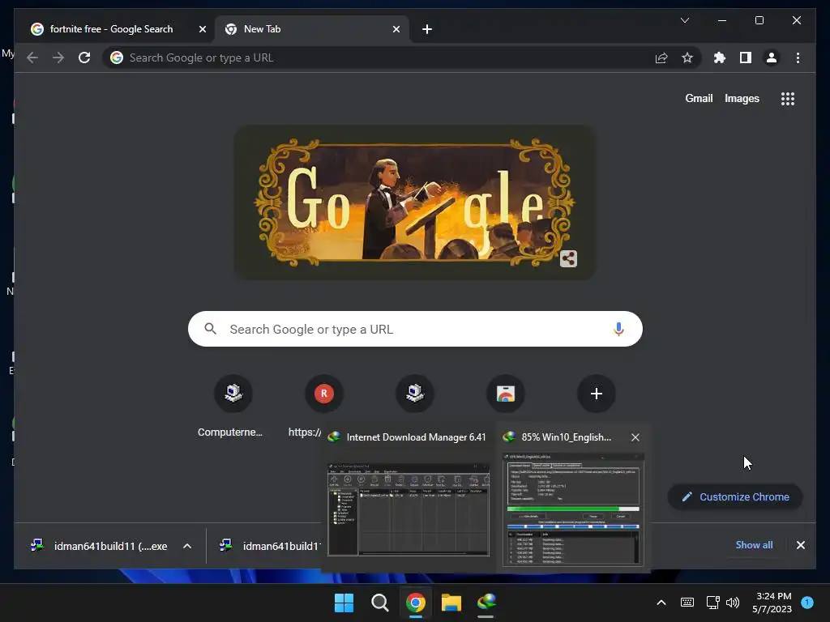
Task: Select the New Tab tab
Action: click(x=310, y=29)
